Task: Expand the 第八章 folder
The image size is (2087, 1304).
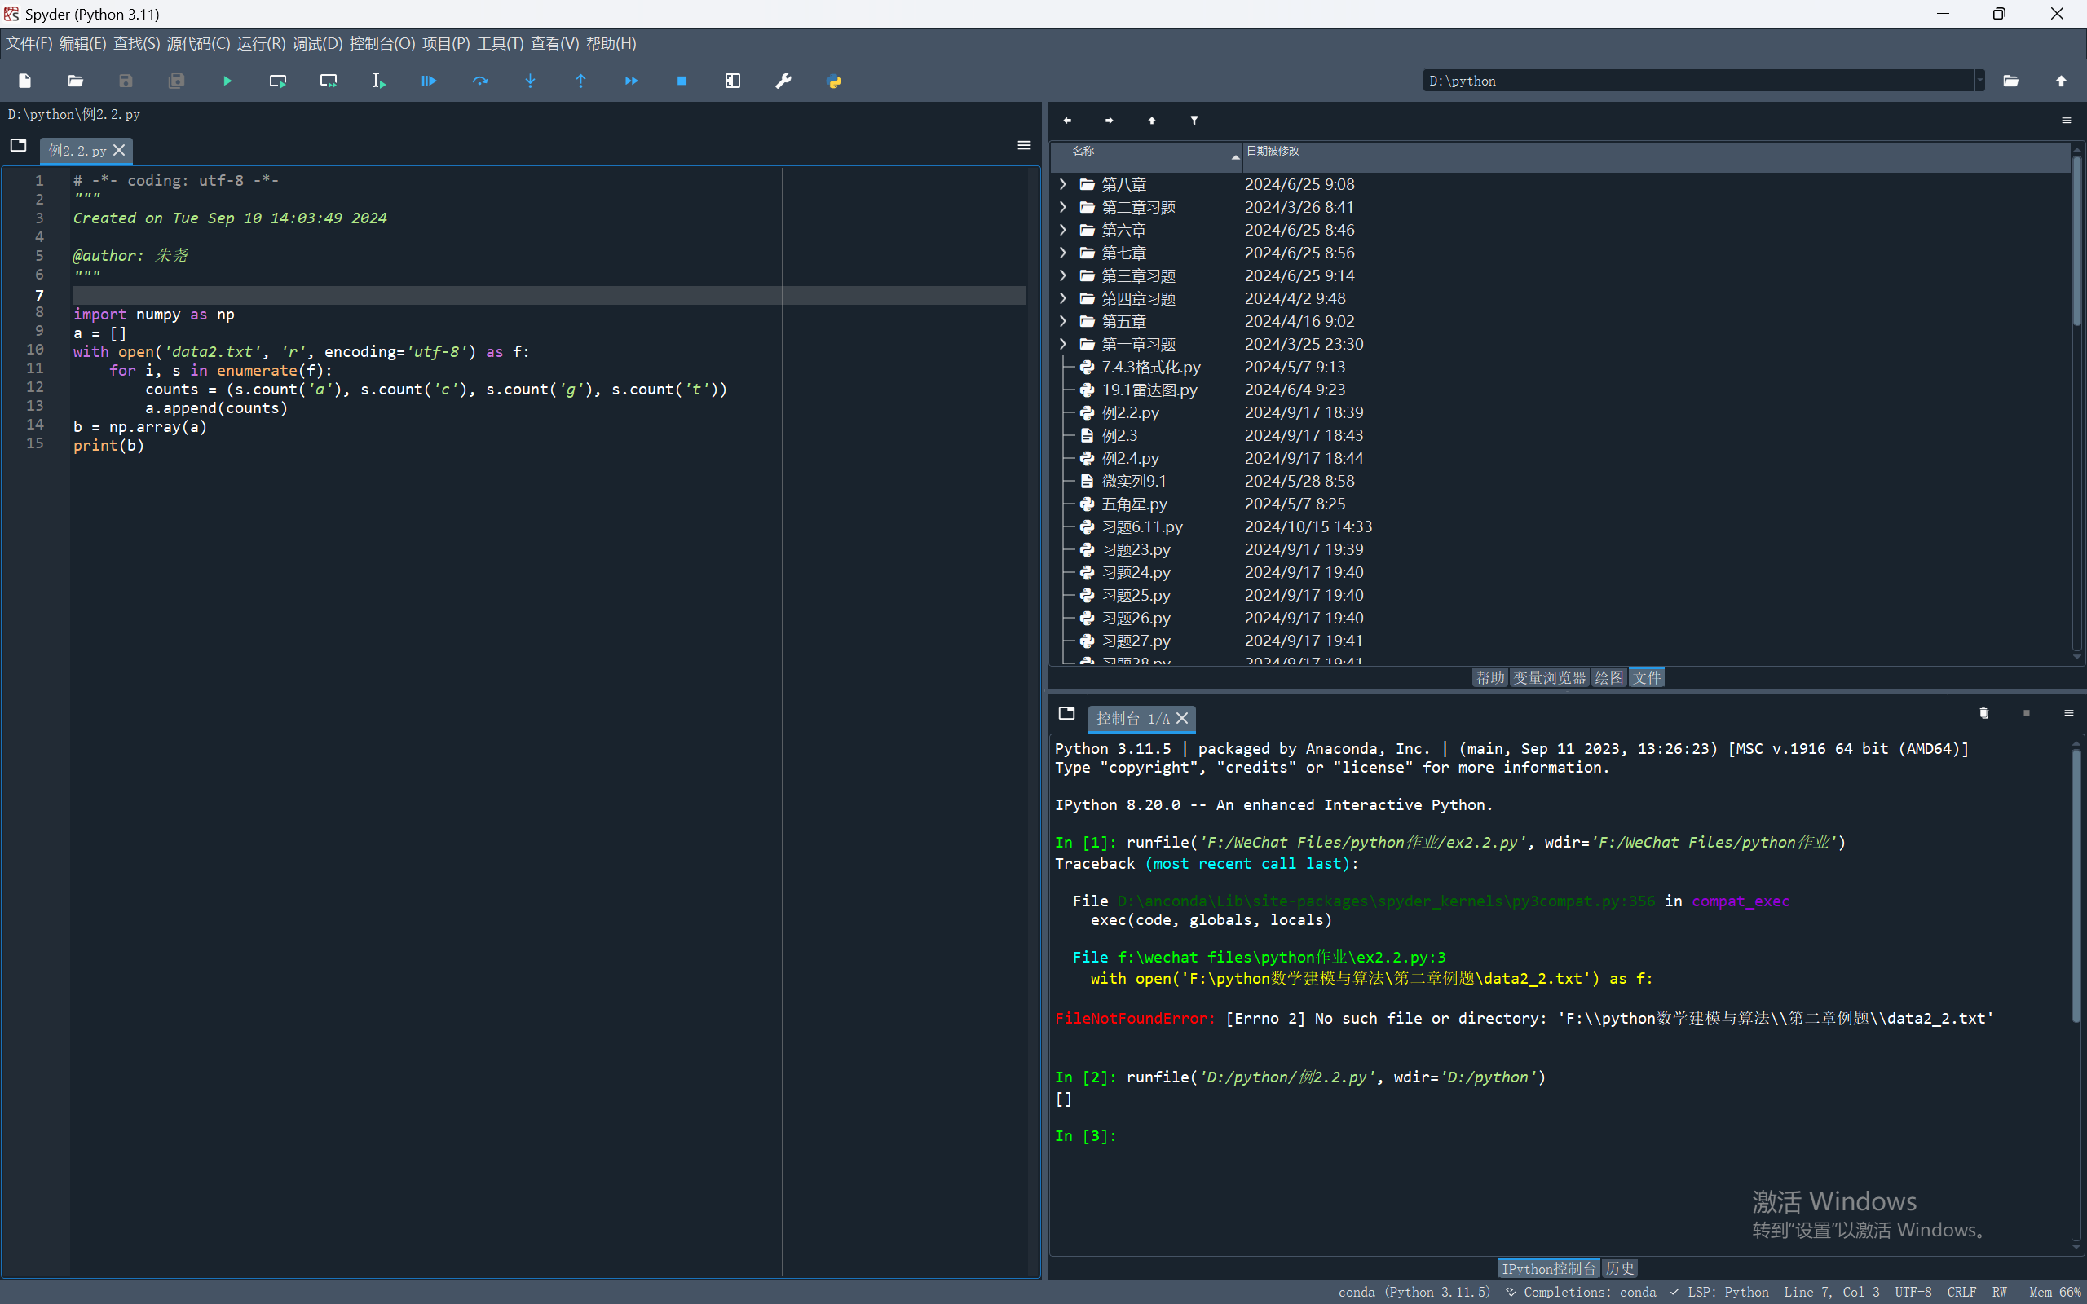Action: [x=1063, y=184]
